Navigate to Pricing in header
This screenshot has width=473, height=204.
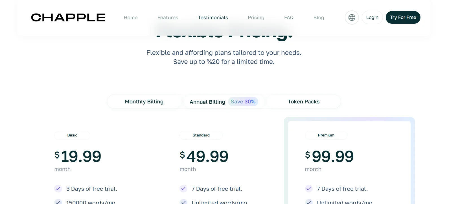256,18
